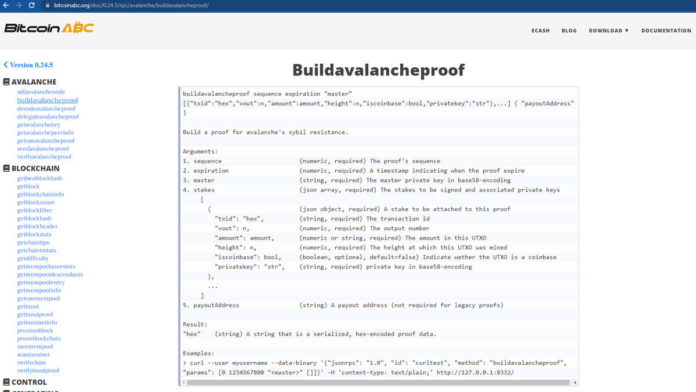Viewport: 696px width, 392px height.
Task: Open gettxoutsetinfo documentation
Action: coord(37,322)
